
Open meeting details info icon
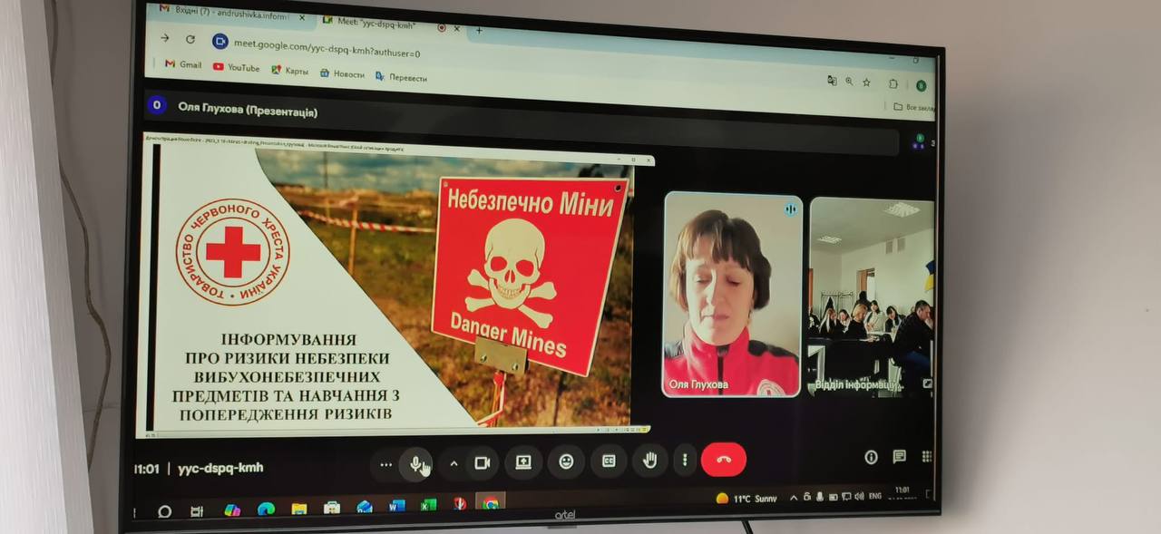point(871,457)
